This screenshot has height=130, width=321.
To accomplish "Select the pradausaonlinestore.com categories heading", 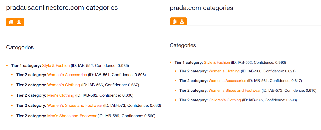I will tap(62, 8).
